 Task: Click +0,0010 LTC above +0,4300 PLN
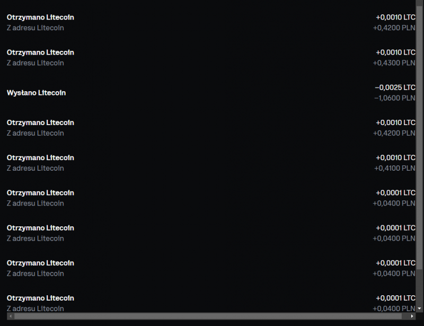pyautogui.click(x=395, y=52)
